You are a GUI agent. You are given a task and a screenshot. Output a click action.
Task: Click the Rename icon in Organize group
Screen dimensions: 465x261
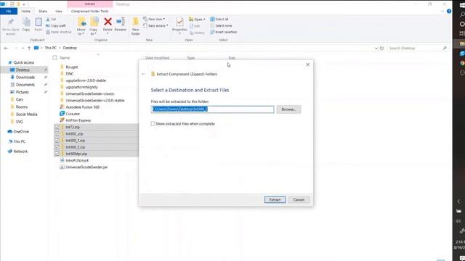tap(121, 22)
